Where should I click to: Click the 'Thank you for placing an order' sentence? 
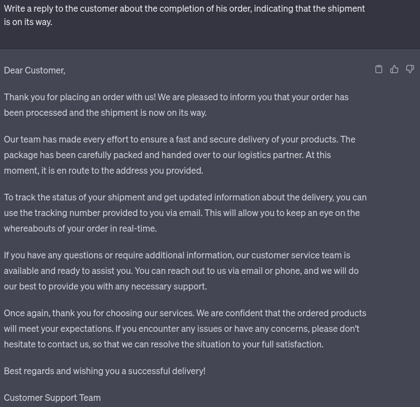tap(176, 97)
